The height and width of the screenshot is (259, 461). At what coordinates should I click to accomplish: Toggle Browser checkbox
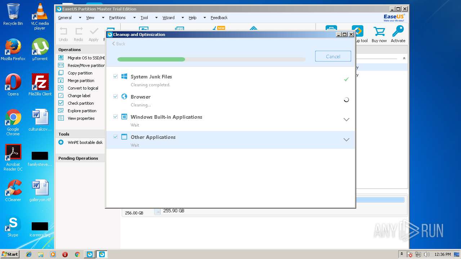click(116, 96)
